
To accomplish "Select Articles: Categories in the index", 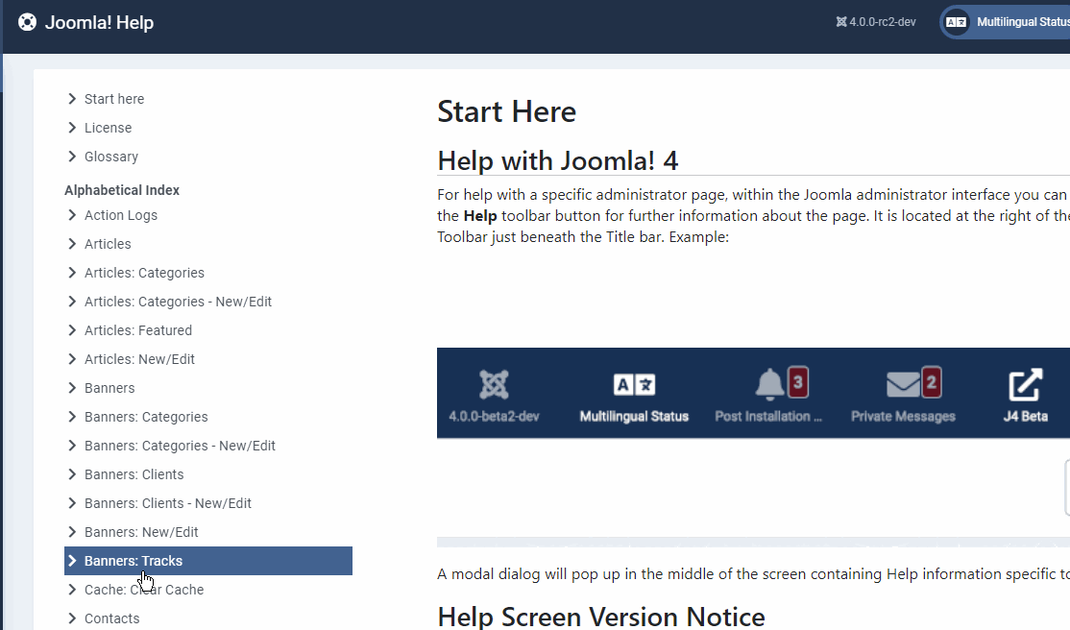I will [x=144, y=273].
